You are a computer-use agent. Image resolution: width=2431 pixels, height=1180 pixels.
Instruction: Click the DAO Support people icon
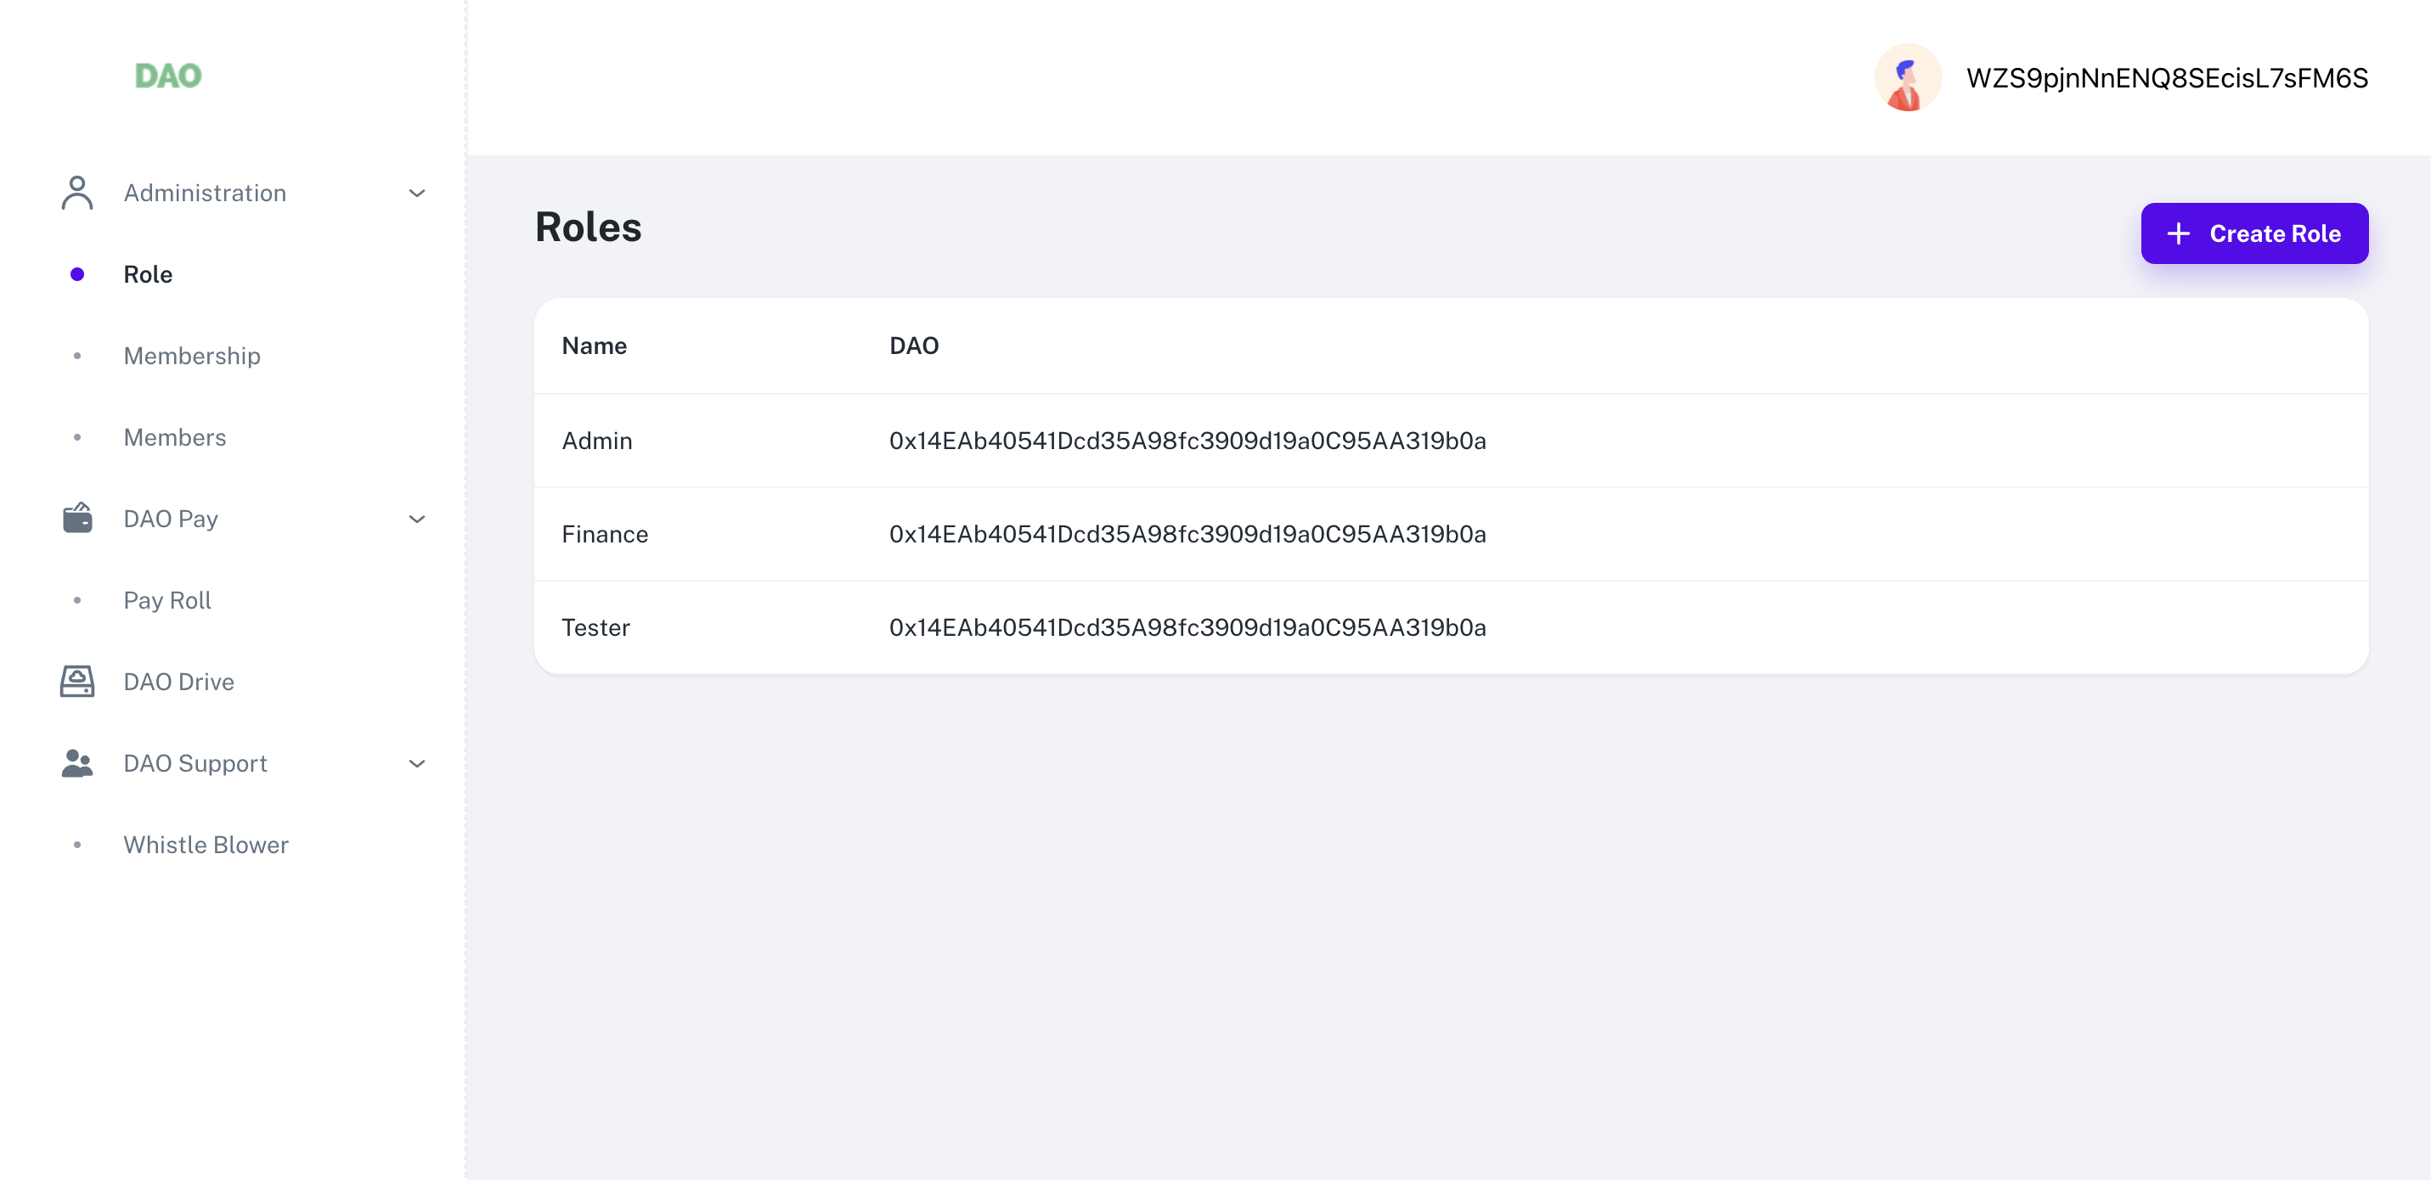click(76, 763)
